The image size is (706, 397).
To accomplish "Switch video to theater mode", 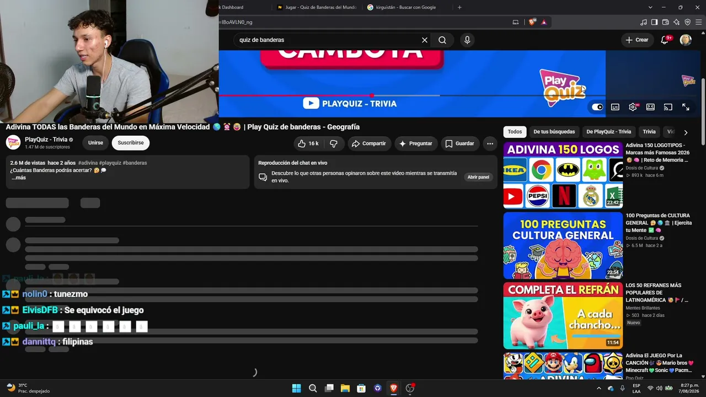I will click(x=650, y=107).
